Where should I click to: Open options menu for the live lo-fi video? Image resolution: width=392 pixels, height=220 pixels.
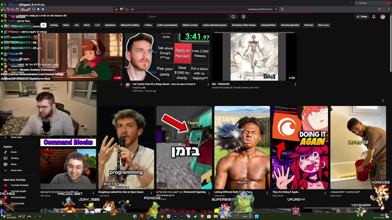click(x=121, y=84)
